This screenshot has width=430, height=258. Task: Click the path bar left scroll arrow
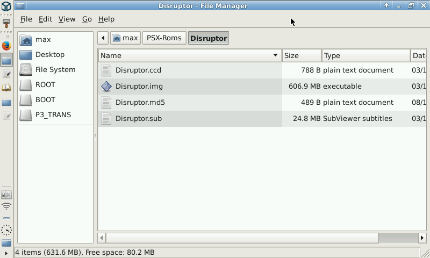click(103, 38)
